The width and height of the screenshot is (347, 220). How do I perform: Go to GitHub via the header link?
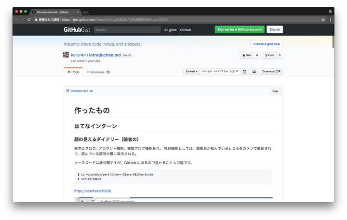pos(186,30)
